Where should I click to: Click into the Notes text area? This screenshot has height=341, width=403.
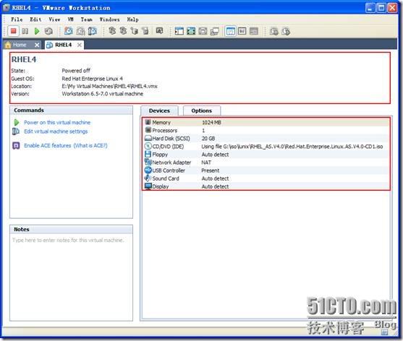click(x=71, y=277)
